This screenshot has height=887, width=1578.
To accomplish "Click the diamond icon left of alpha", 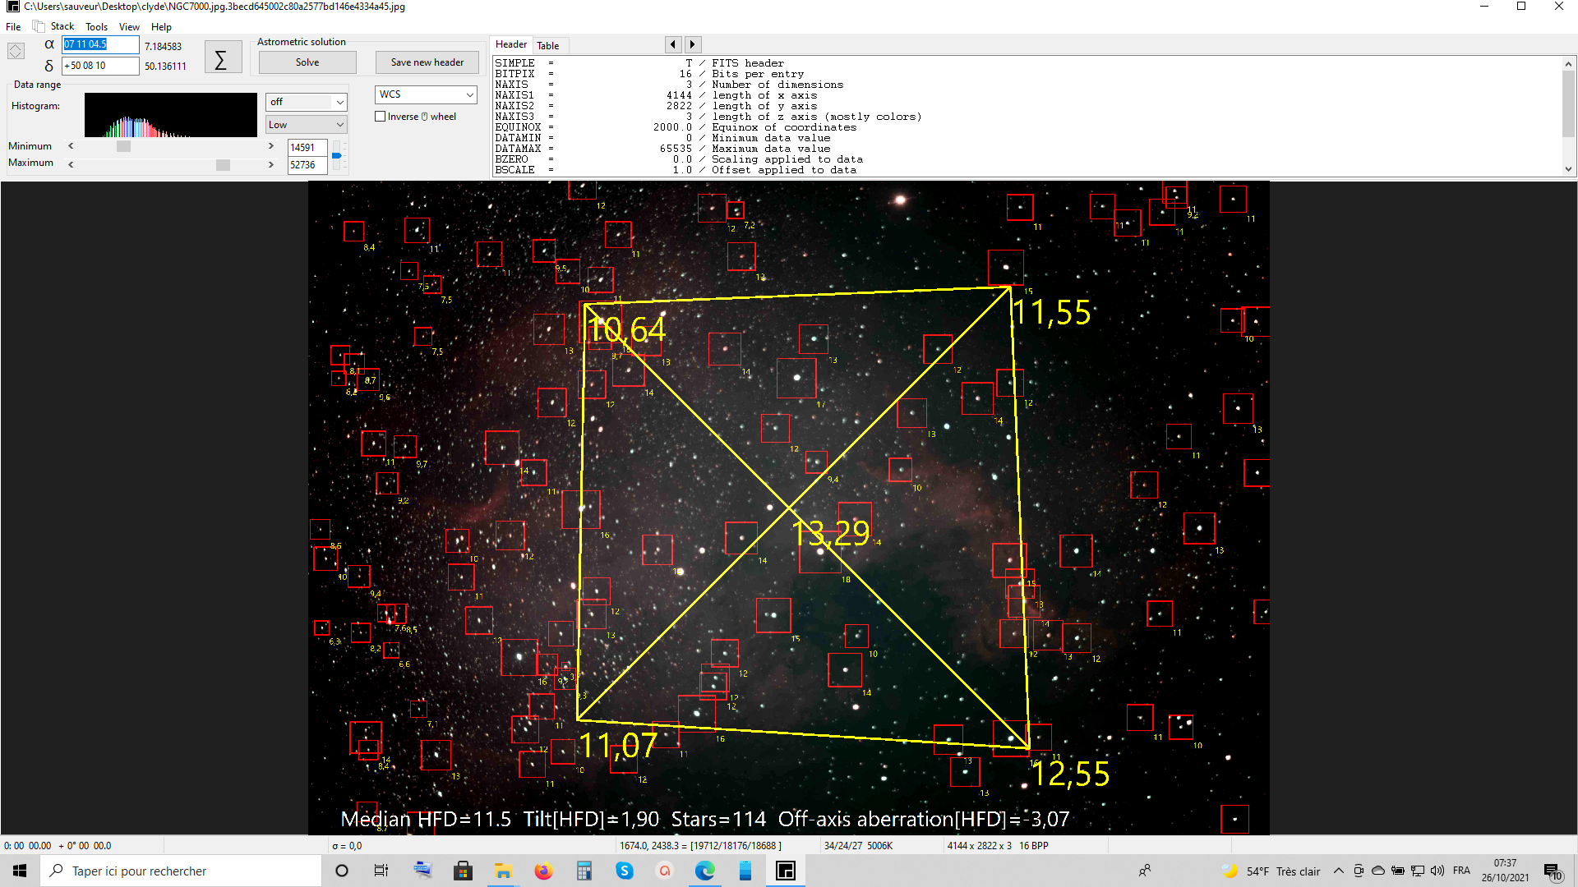I will point(16,51).
